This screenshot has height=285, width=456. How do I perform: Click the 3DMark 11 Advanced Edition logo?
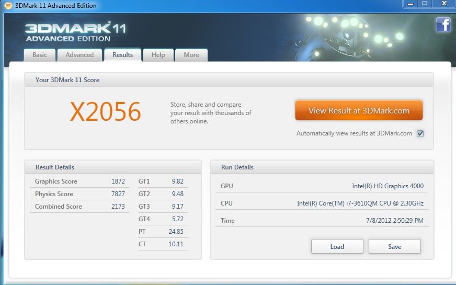(x=76, y=32)
